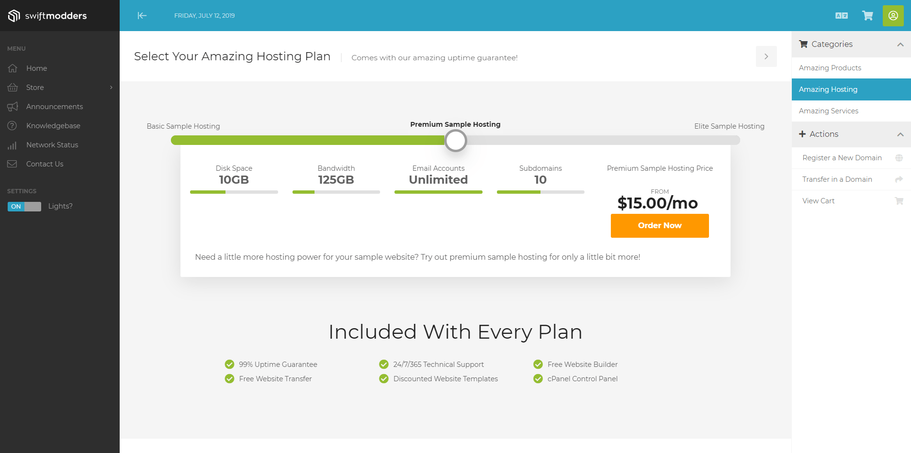The width and height of the screenshot is (911, 453).
Task: Open the shopping cart icon in header
Action: click(867, 16)
